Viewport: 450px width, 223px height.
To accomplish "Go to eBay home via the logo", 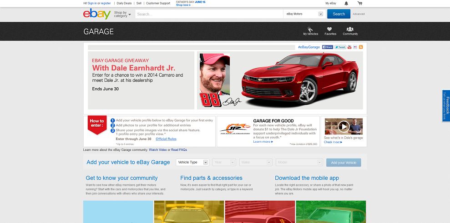I will pyautogui.click(x=97, y=14).
